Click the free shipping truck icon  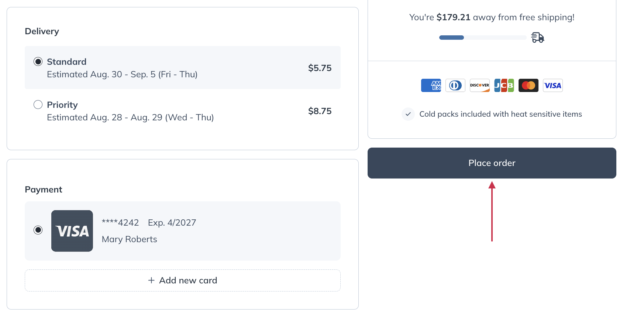pos(537,37)
